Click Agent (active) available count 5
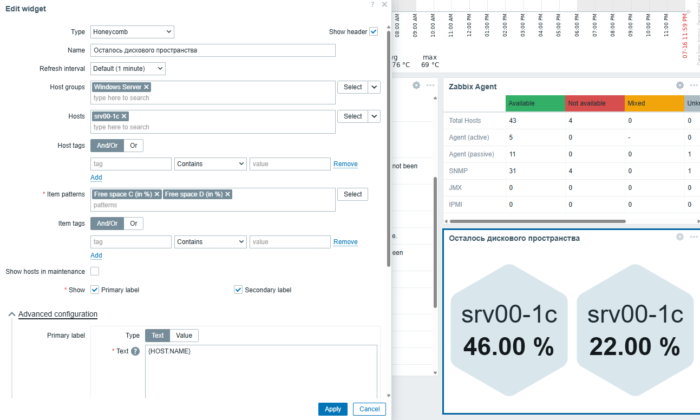700x420 pixels. (511, 137)
